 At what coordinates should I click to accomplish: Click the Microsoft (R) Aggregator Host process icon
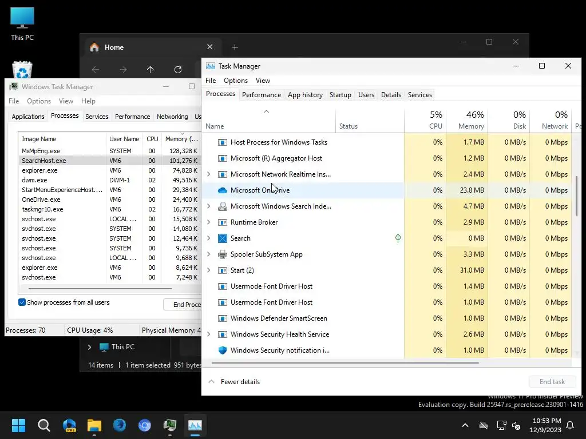(223, 158)
